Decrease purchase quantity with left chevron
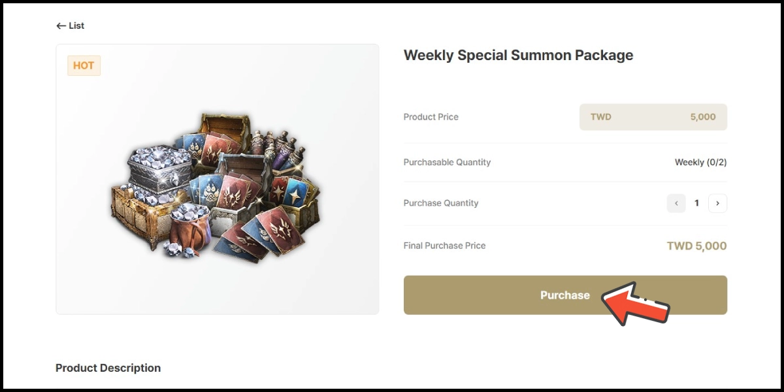This screenshot has height=392, width=784. coord(676,203)
